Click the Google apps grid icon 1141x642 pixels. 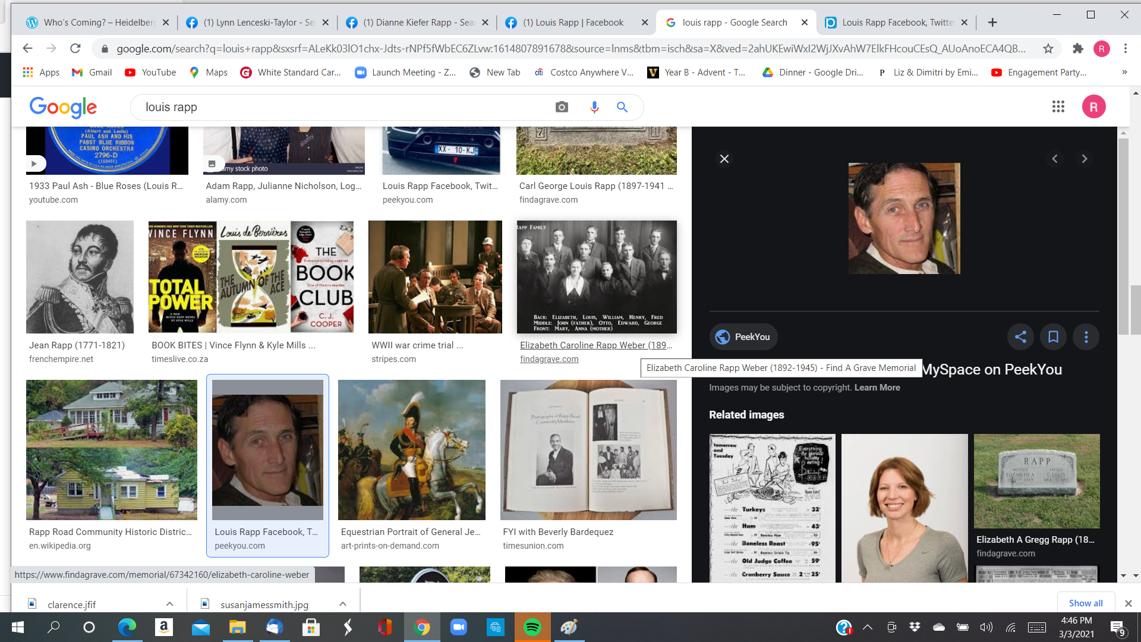[x=1058, y=107]
